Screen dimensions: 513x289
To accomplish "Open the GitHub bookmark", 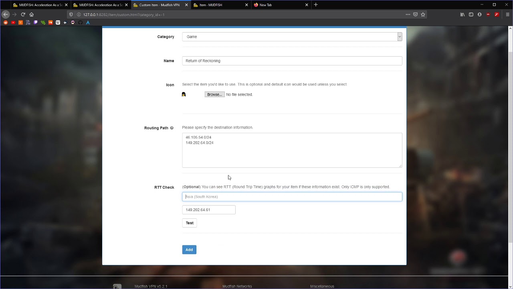I will 80,22.
